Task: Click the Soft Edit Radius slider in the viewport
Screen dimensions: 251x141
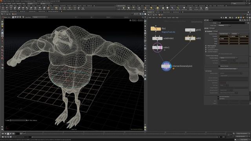Action: tap(18, 120)
